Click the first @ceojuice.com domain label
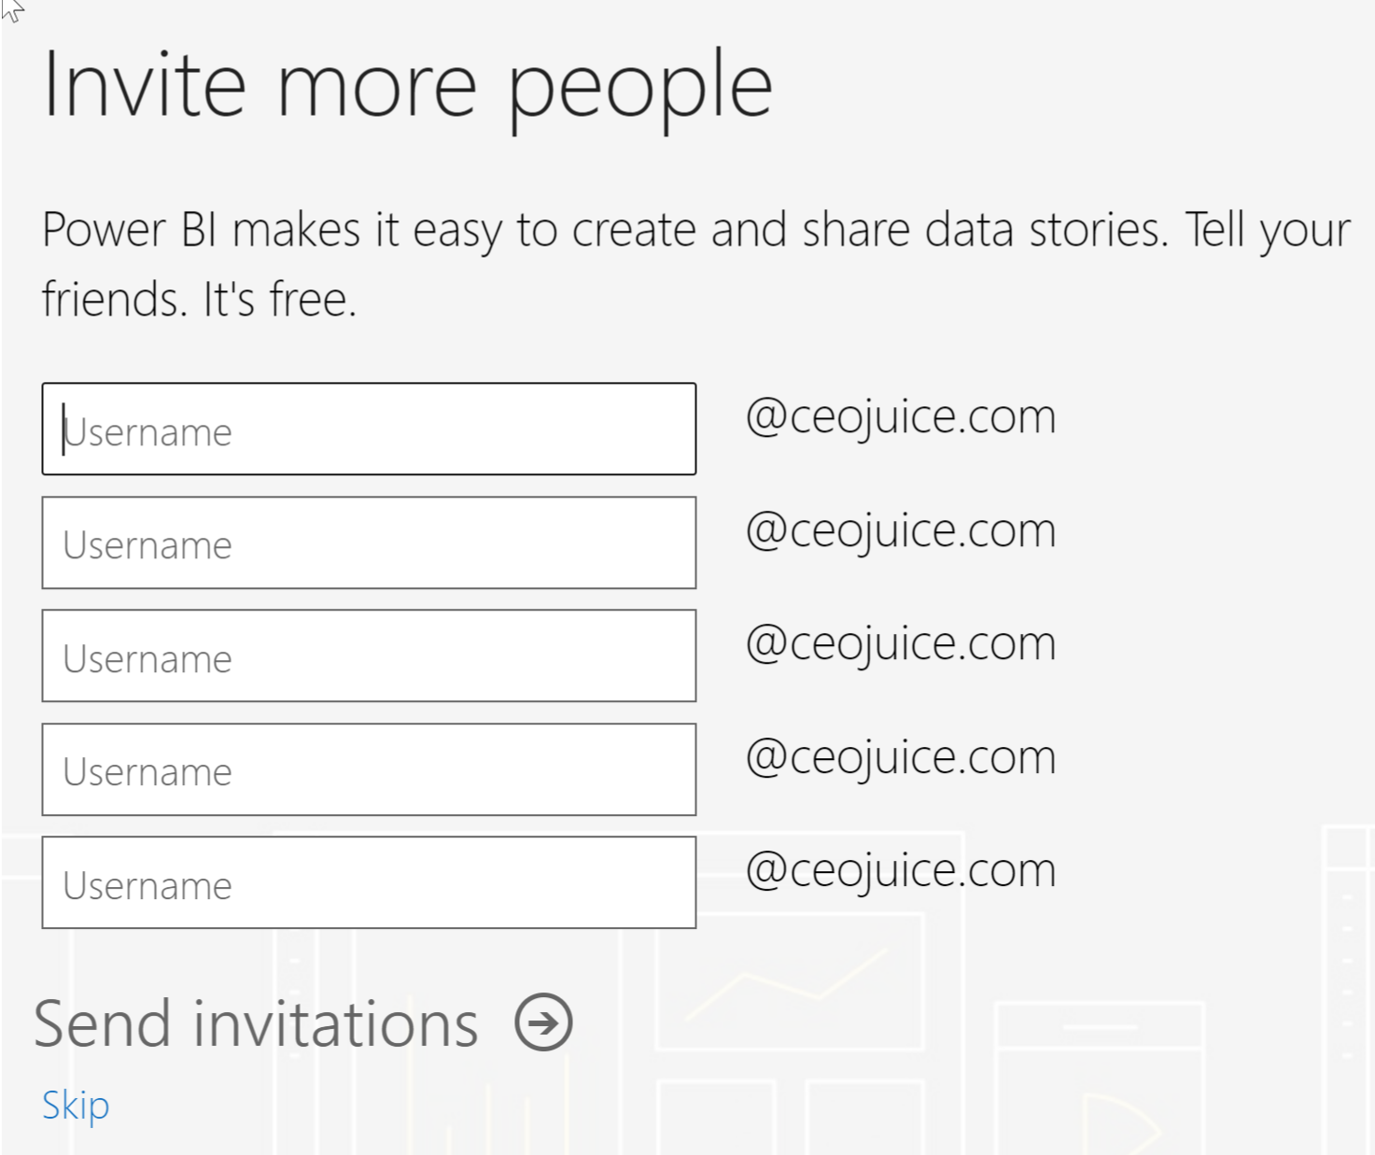 pos(901,417)
